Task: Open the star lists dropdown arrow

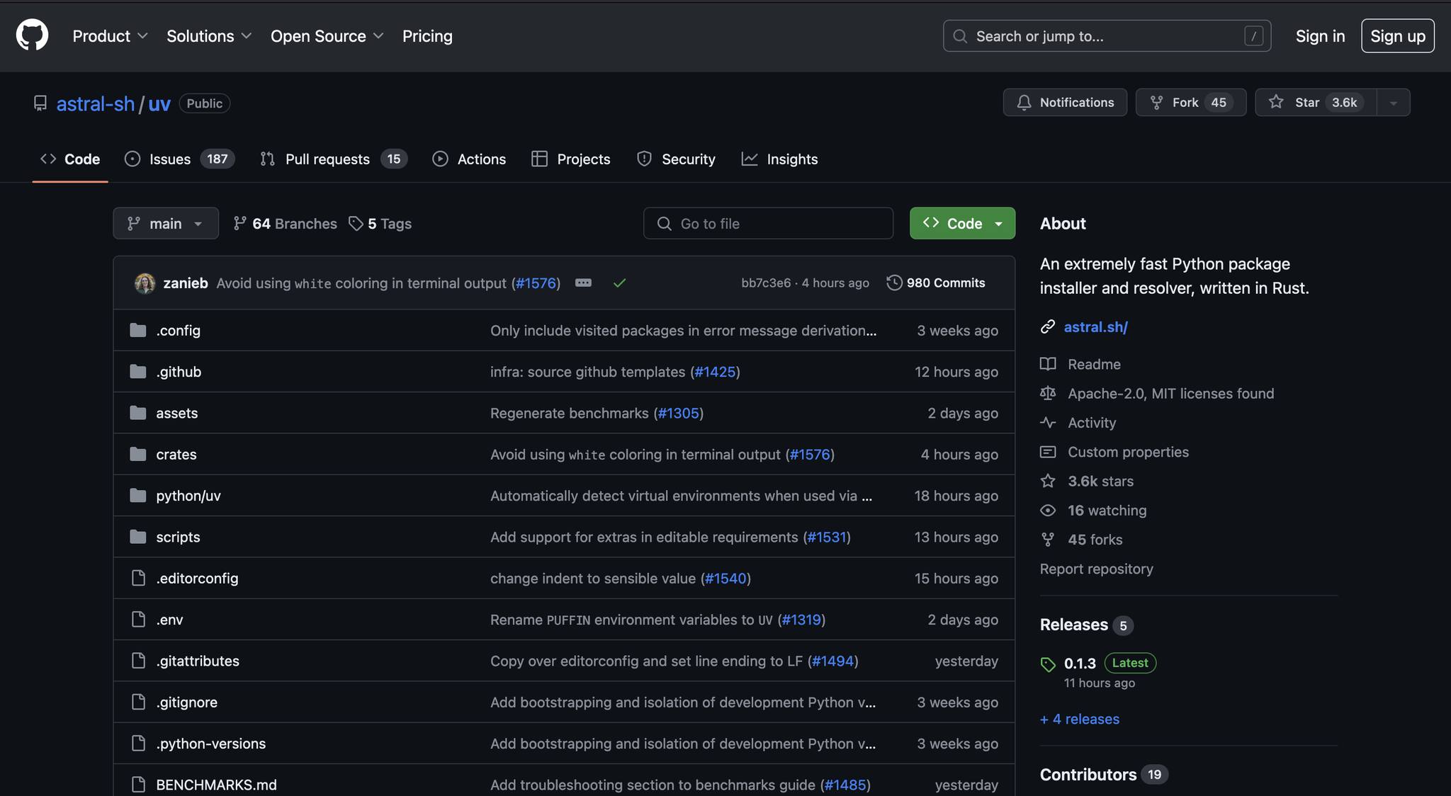Action: pos(1394,103)
